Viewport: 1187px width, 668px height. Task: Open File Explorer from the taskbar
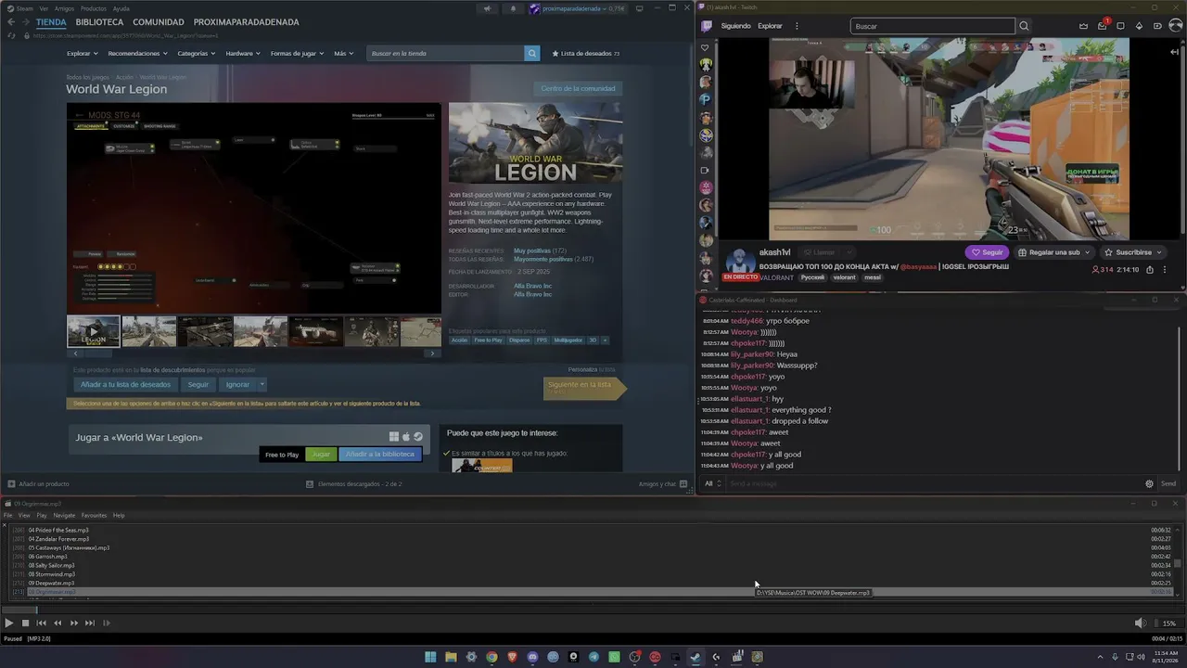tap(451, 657)
